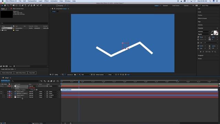
Task: Select the Zoom magnifier tool
Action: click(8, 6)
